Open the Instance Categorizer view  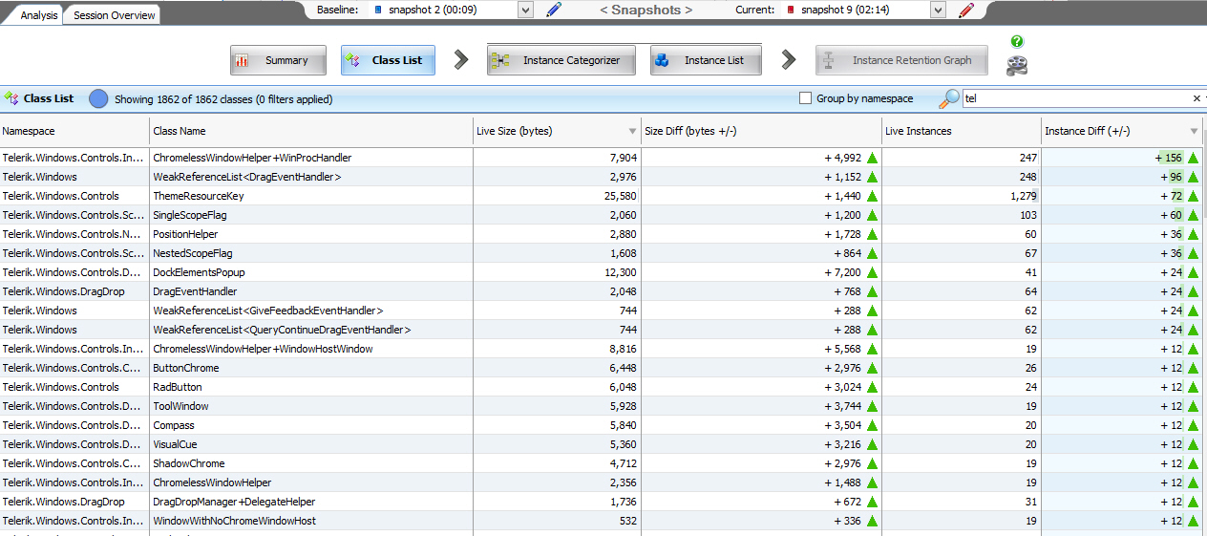561,60
